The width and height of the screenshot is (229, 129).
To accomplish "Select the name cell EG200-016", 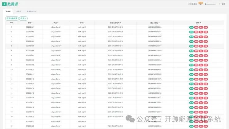I will pos(30,98).
